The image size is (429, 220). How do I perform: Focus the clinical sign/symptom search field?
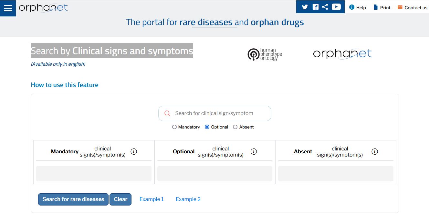(x=215, y=113)
